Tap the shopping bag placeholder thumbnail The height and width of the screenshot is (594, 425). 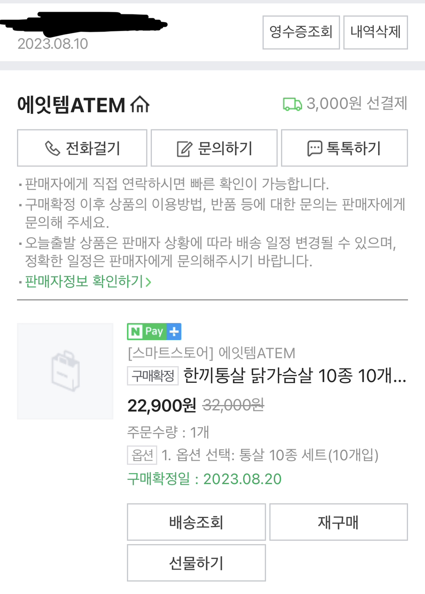[65, 371]
